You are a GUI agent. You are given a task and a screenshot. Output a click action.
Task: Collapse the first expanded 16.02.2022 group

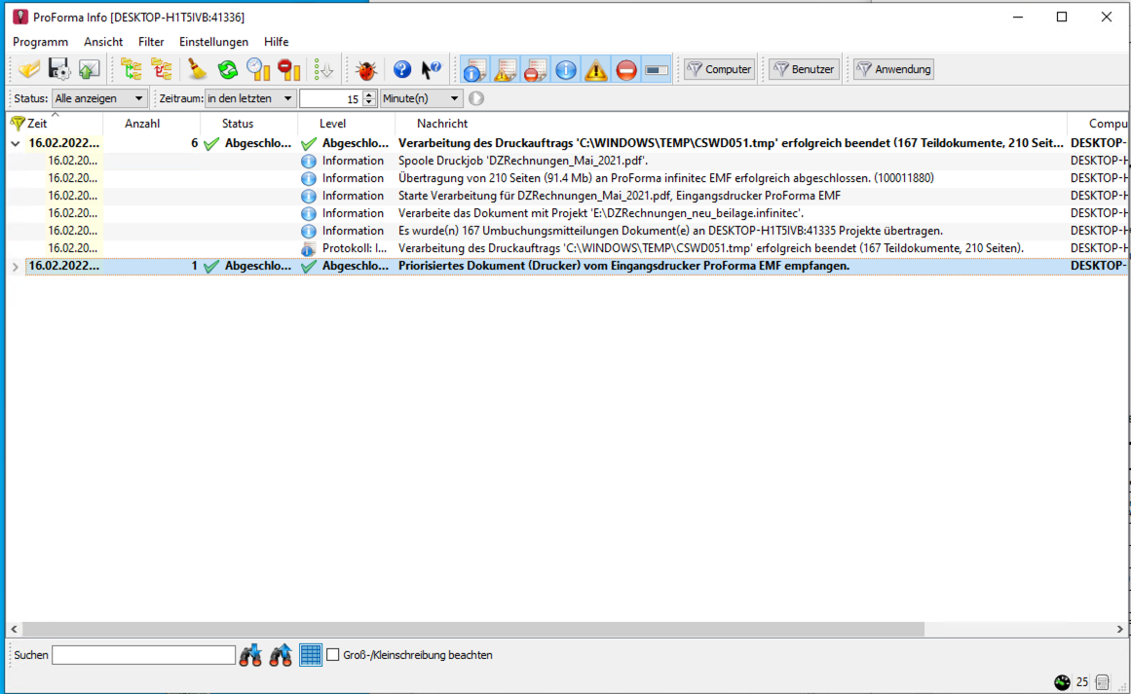(x=16, y=143)
